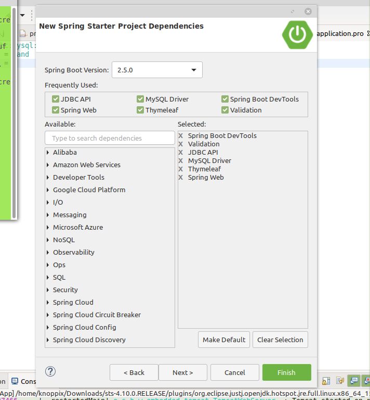The height and width of the screenshot is (400, 370).
Task: Click the green window's vertical scrollbar
Action: coord(14,113)
